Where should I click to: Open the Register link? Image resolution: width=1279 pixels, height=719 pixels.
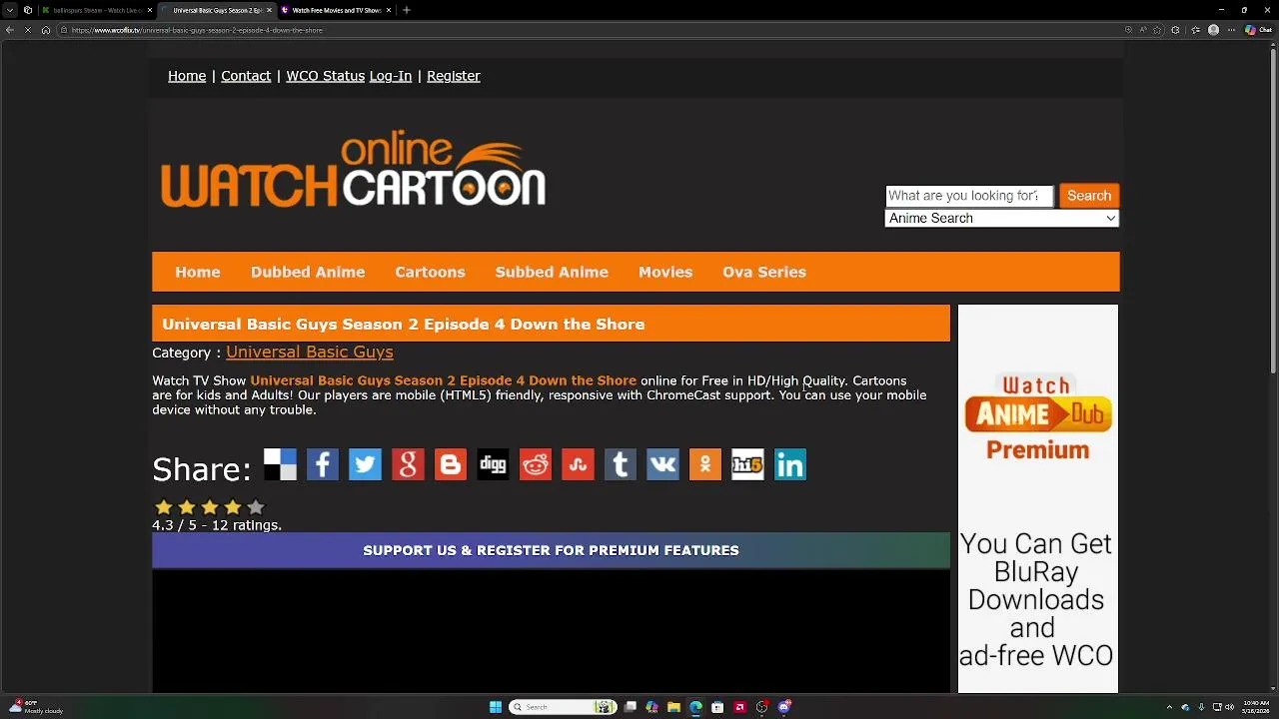(454, 76)
